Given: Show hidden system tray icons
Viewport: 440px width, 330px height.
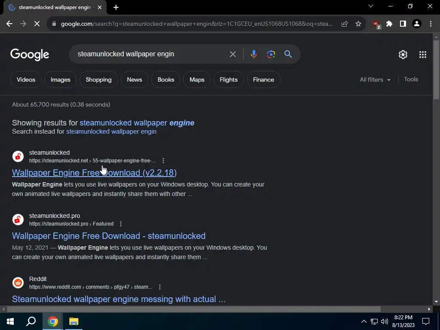Looking at the screenshot, I should 364,321.
